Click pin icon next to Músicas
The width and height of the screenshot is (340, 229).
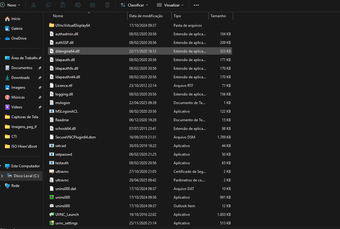point(40,97)
